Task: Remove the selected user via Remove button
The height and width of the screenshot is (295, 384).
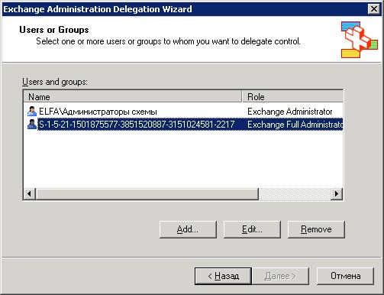Action: (316, 229)
